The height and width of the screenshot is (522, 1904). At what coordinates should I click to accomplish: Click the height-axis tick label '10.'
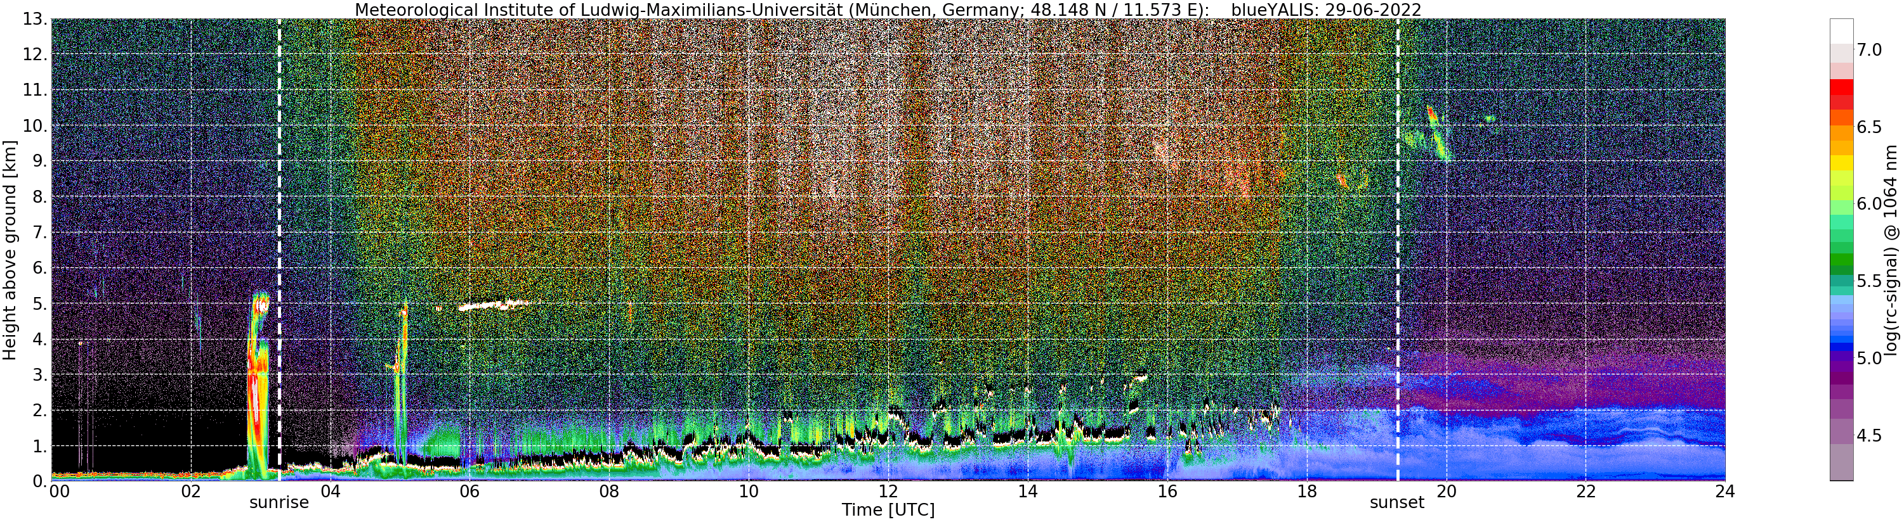click(35, 125)
